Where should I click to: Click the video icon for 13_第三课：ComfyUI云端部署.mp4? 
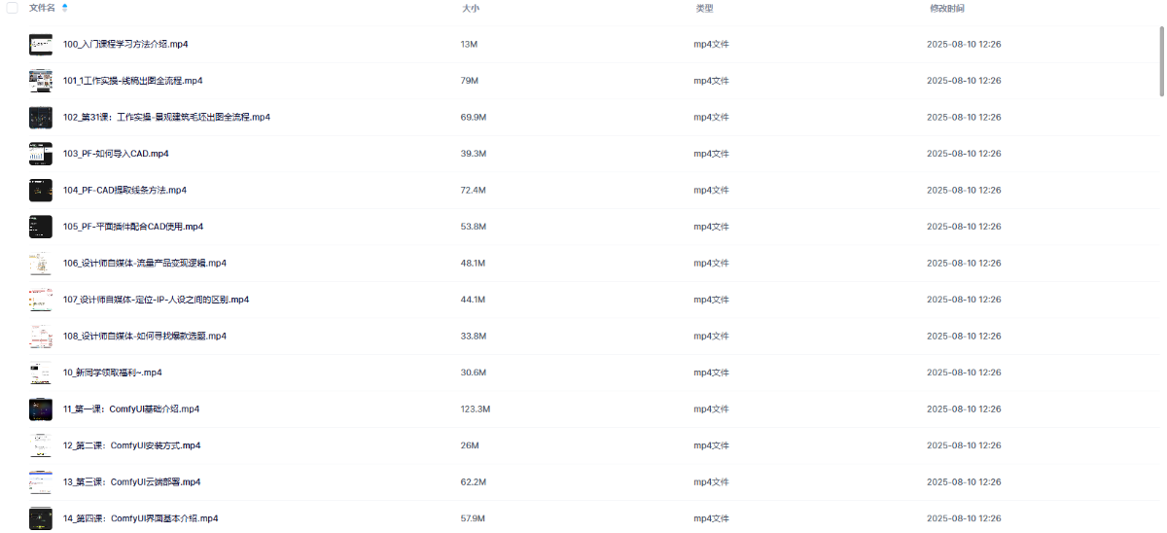coord(41,481)
